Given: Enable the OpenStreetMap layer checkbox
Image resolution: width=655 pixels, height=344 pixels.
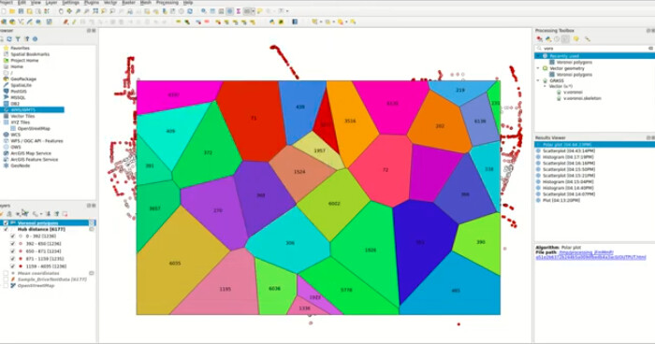Looking at the screenshot, I should click(6, 285).
